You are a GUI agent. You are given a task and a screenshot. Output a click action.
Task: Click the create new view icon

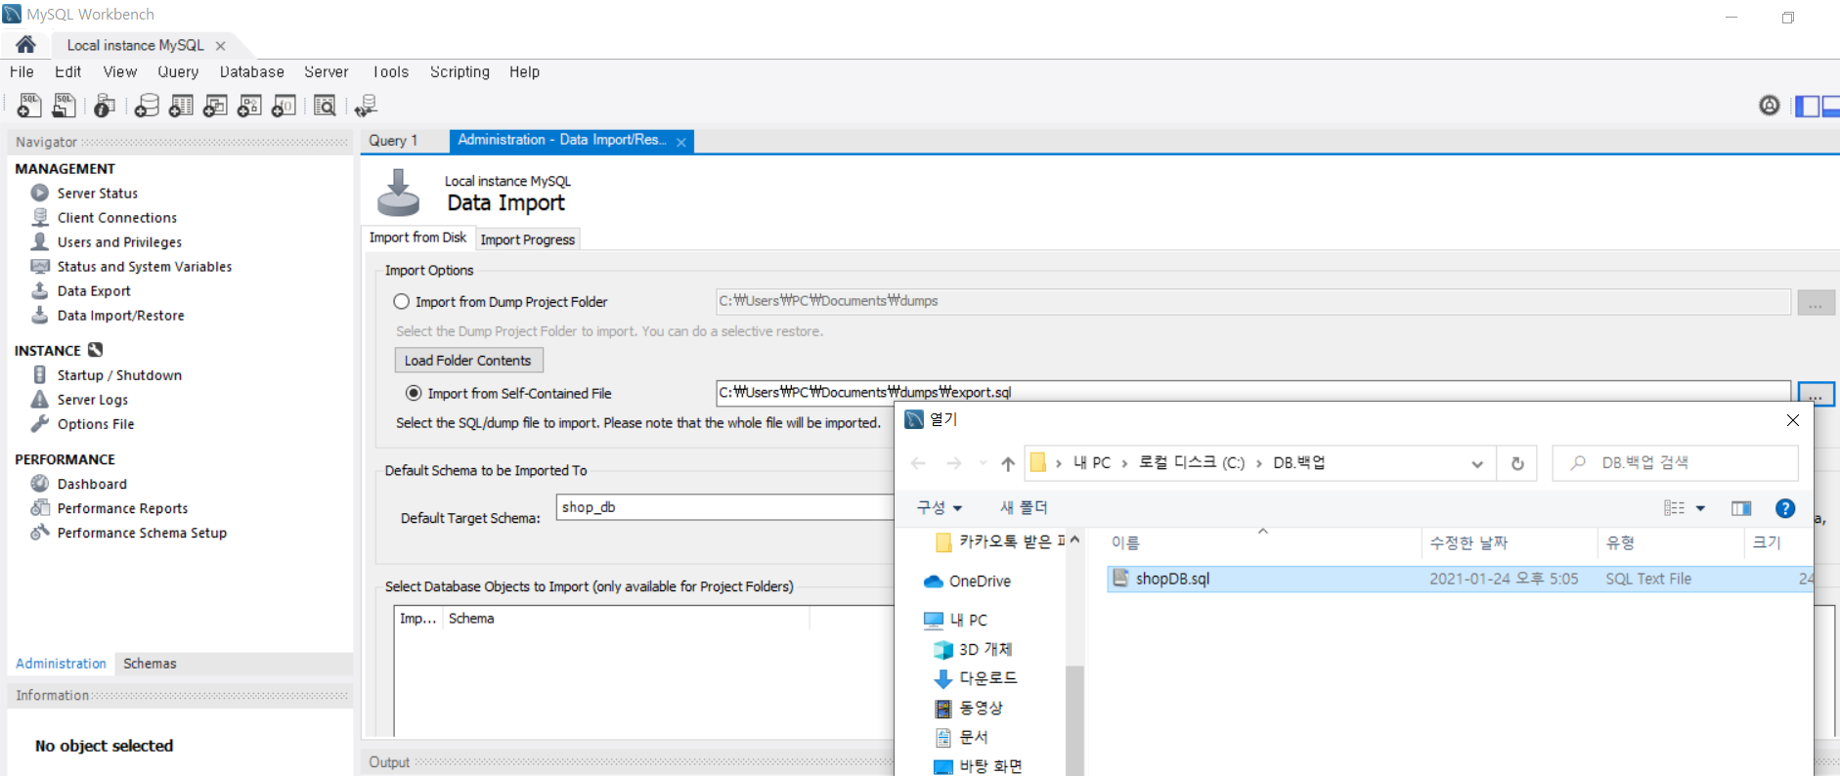pyautogui.click(x=215, y=106)
